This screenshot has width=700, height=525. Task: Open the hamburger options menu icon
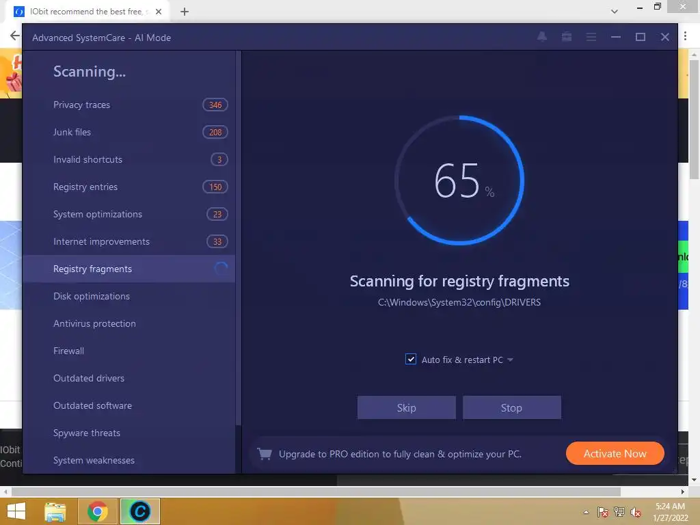(591, 37)
